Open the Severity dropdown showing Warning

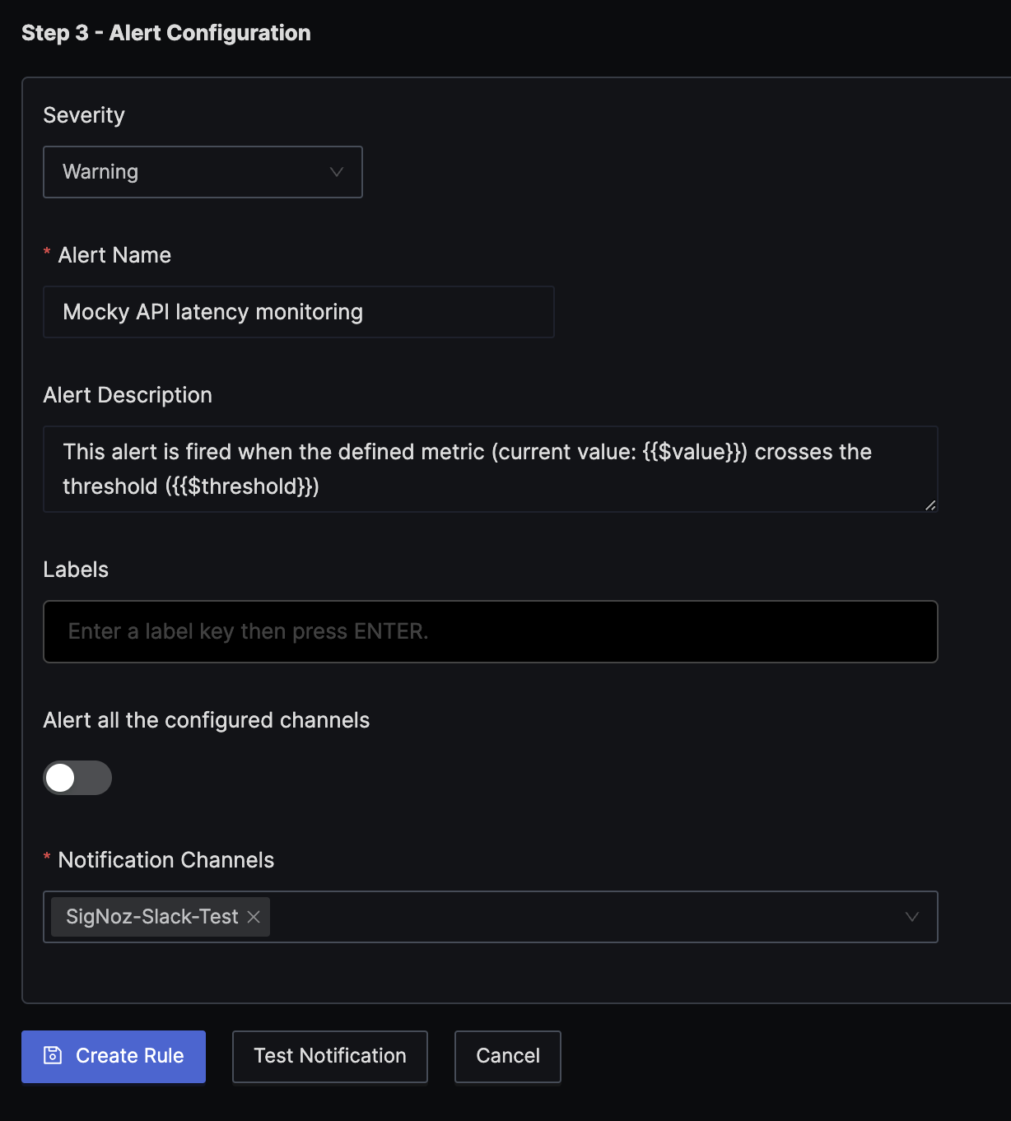click(x=203, y=172)
